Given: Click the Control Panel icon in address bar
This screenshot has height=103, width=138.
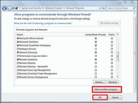Looking at the screenshot, I should point(16,8).
